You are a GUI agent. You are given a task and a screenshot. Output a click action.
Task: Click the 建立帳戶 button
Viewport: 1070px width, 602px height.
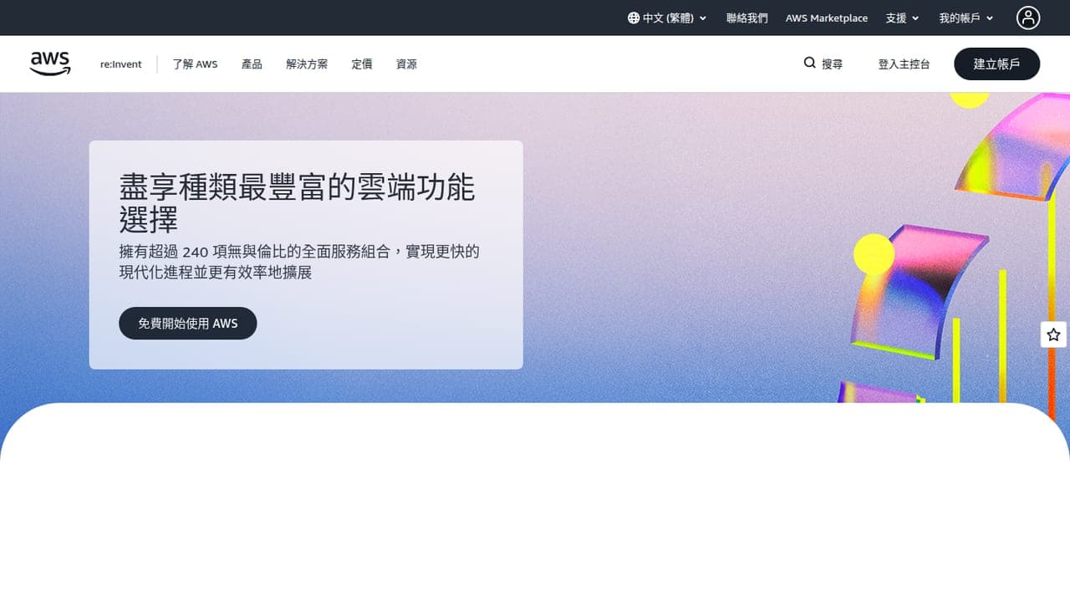997,64
